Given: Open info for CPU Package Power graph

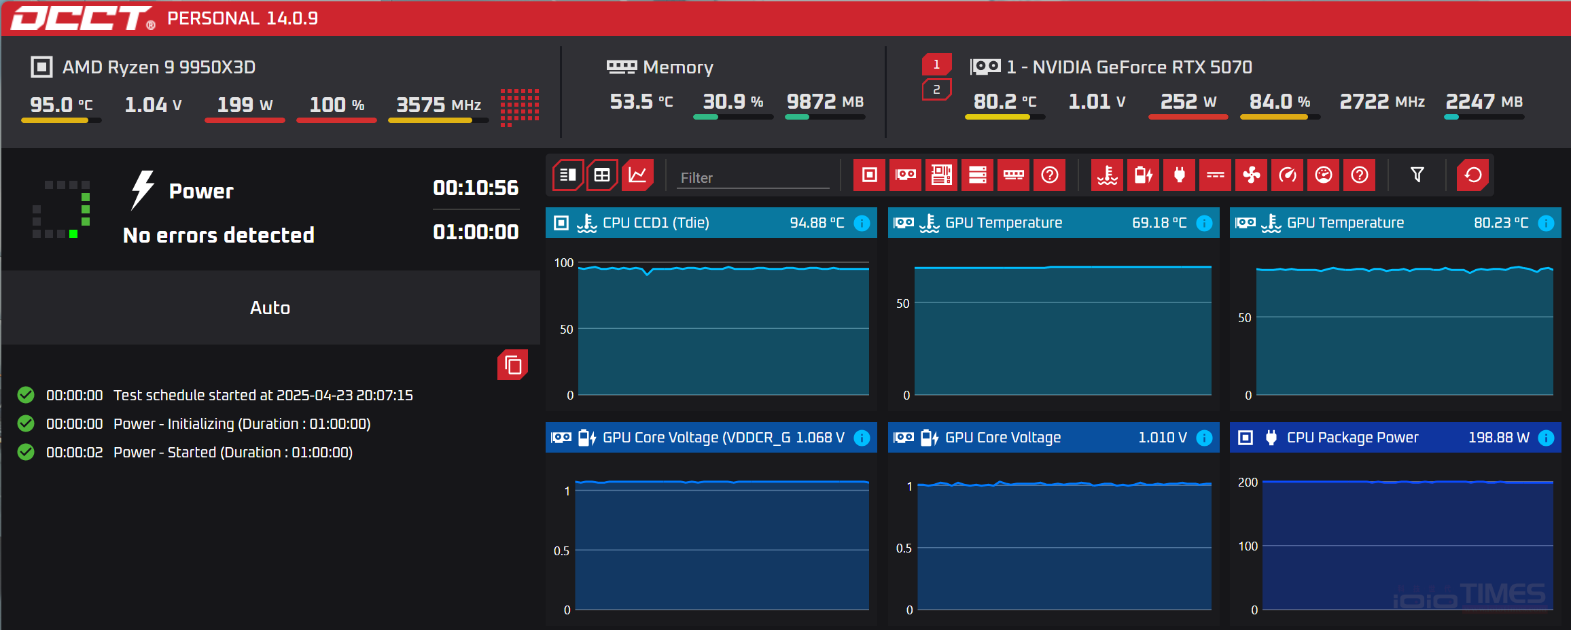Looking at the screenshot, I should [x=1546, y=438].
